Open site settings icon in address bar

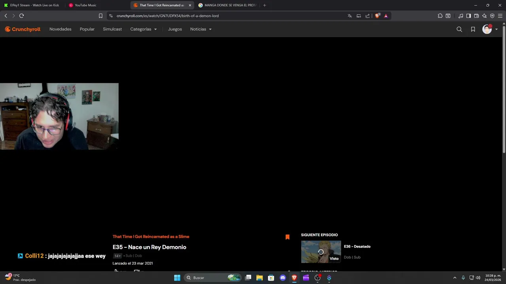click(x=111, y=16)
